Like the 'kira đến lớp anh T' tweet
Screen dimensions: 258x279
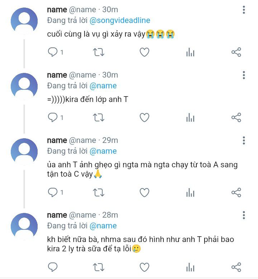click(x=144, y=118)
